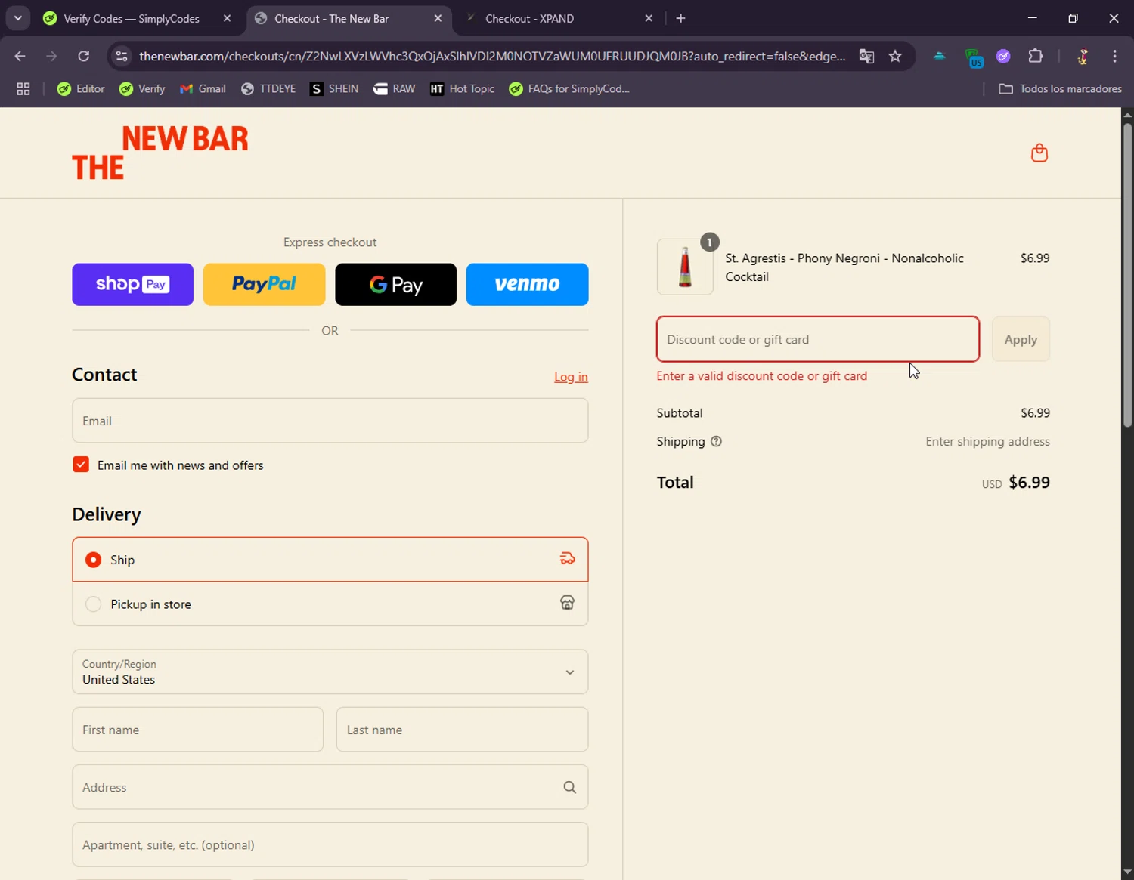The width and height of the screenshot is (1134, 880).
Task: Click the Last name field
Action: click(462, 730)
